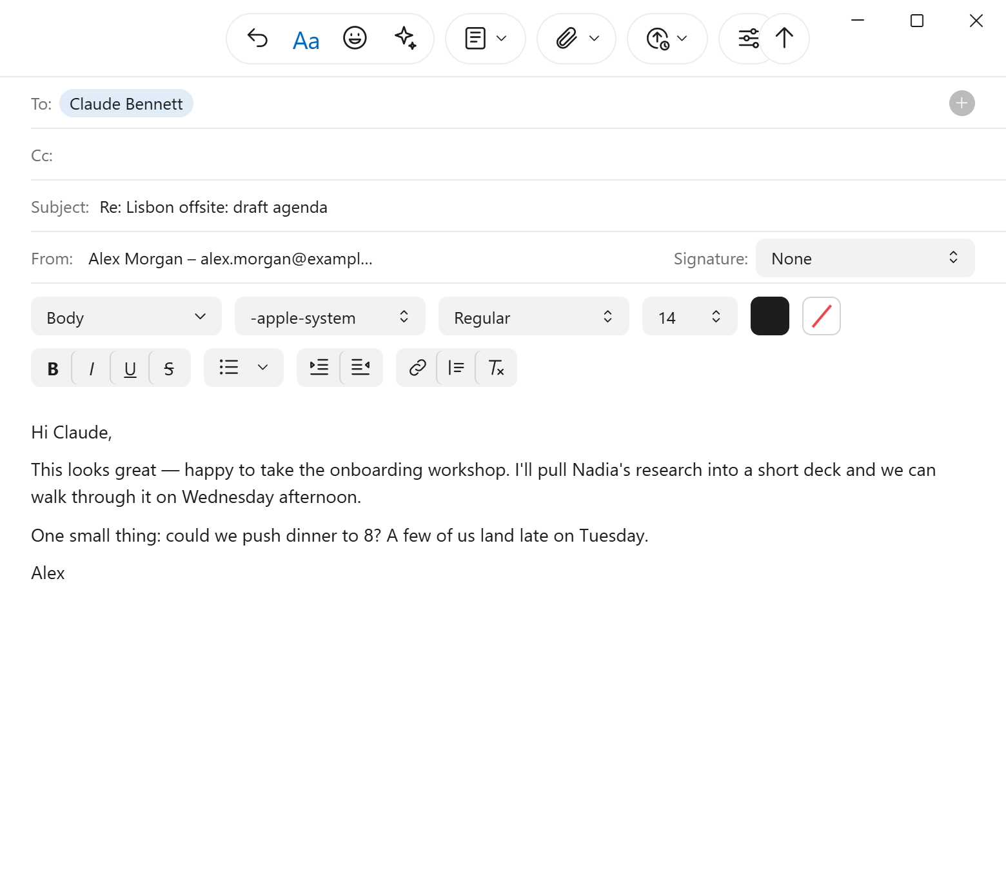Maximize the compose window
Screen dimensions: 1006x877
pos(916,21)
